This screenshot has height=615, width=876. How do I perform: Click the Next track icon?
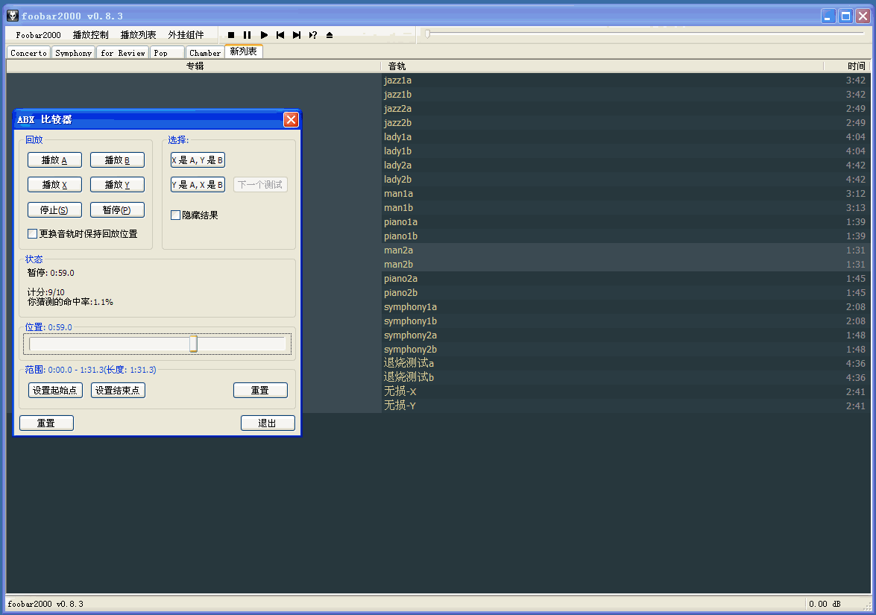297,35
